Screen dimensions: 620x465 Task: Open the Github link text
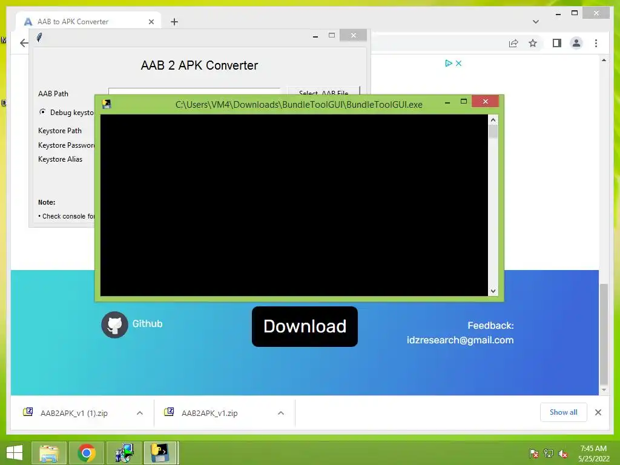(147, 324)
